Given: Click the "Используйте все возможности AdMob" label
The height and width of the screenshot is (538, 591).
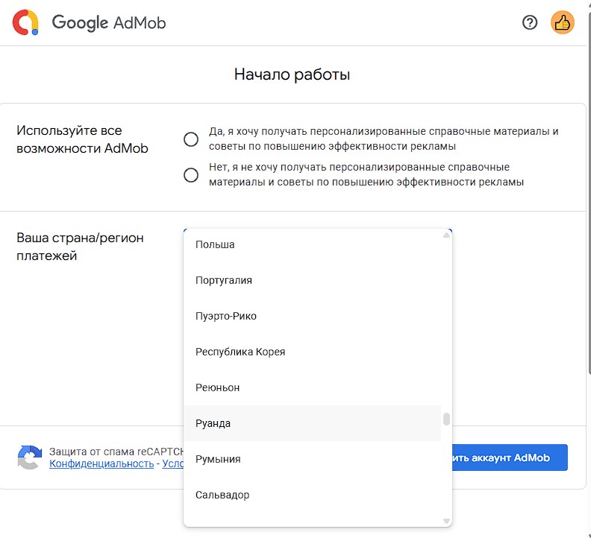Looking at the screenshot, I should [x=82, y=139].
